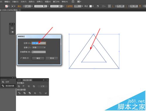
Task: Click the transform reference point icon
Action: 109,6
